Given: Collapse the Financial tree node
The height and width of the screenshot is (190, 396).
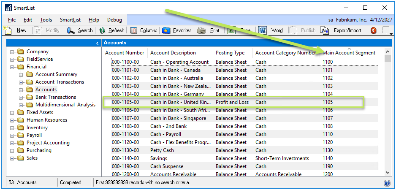Looking at the screenshot, I should pyautogui.click(x=12, y=67).
